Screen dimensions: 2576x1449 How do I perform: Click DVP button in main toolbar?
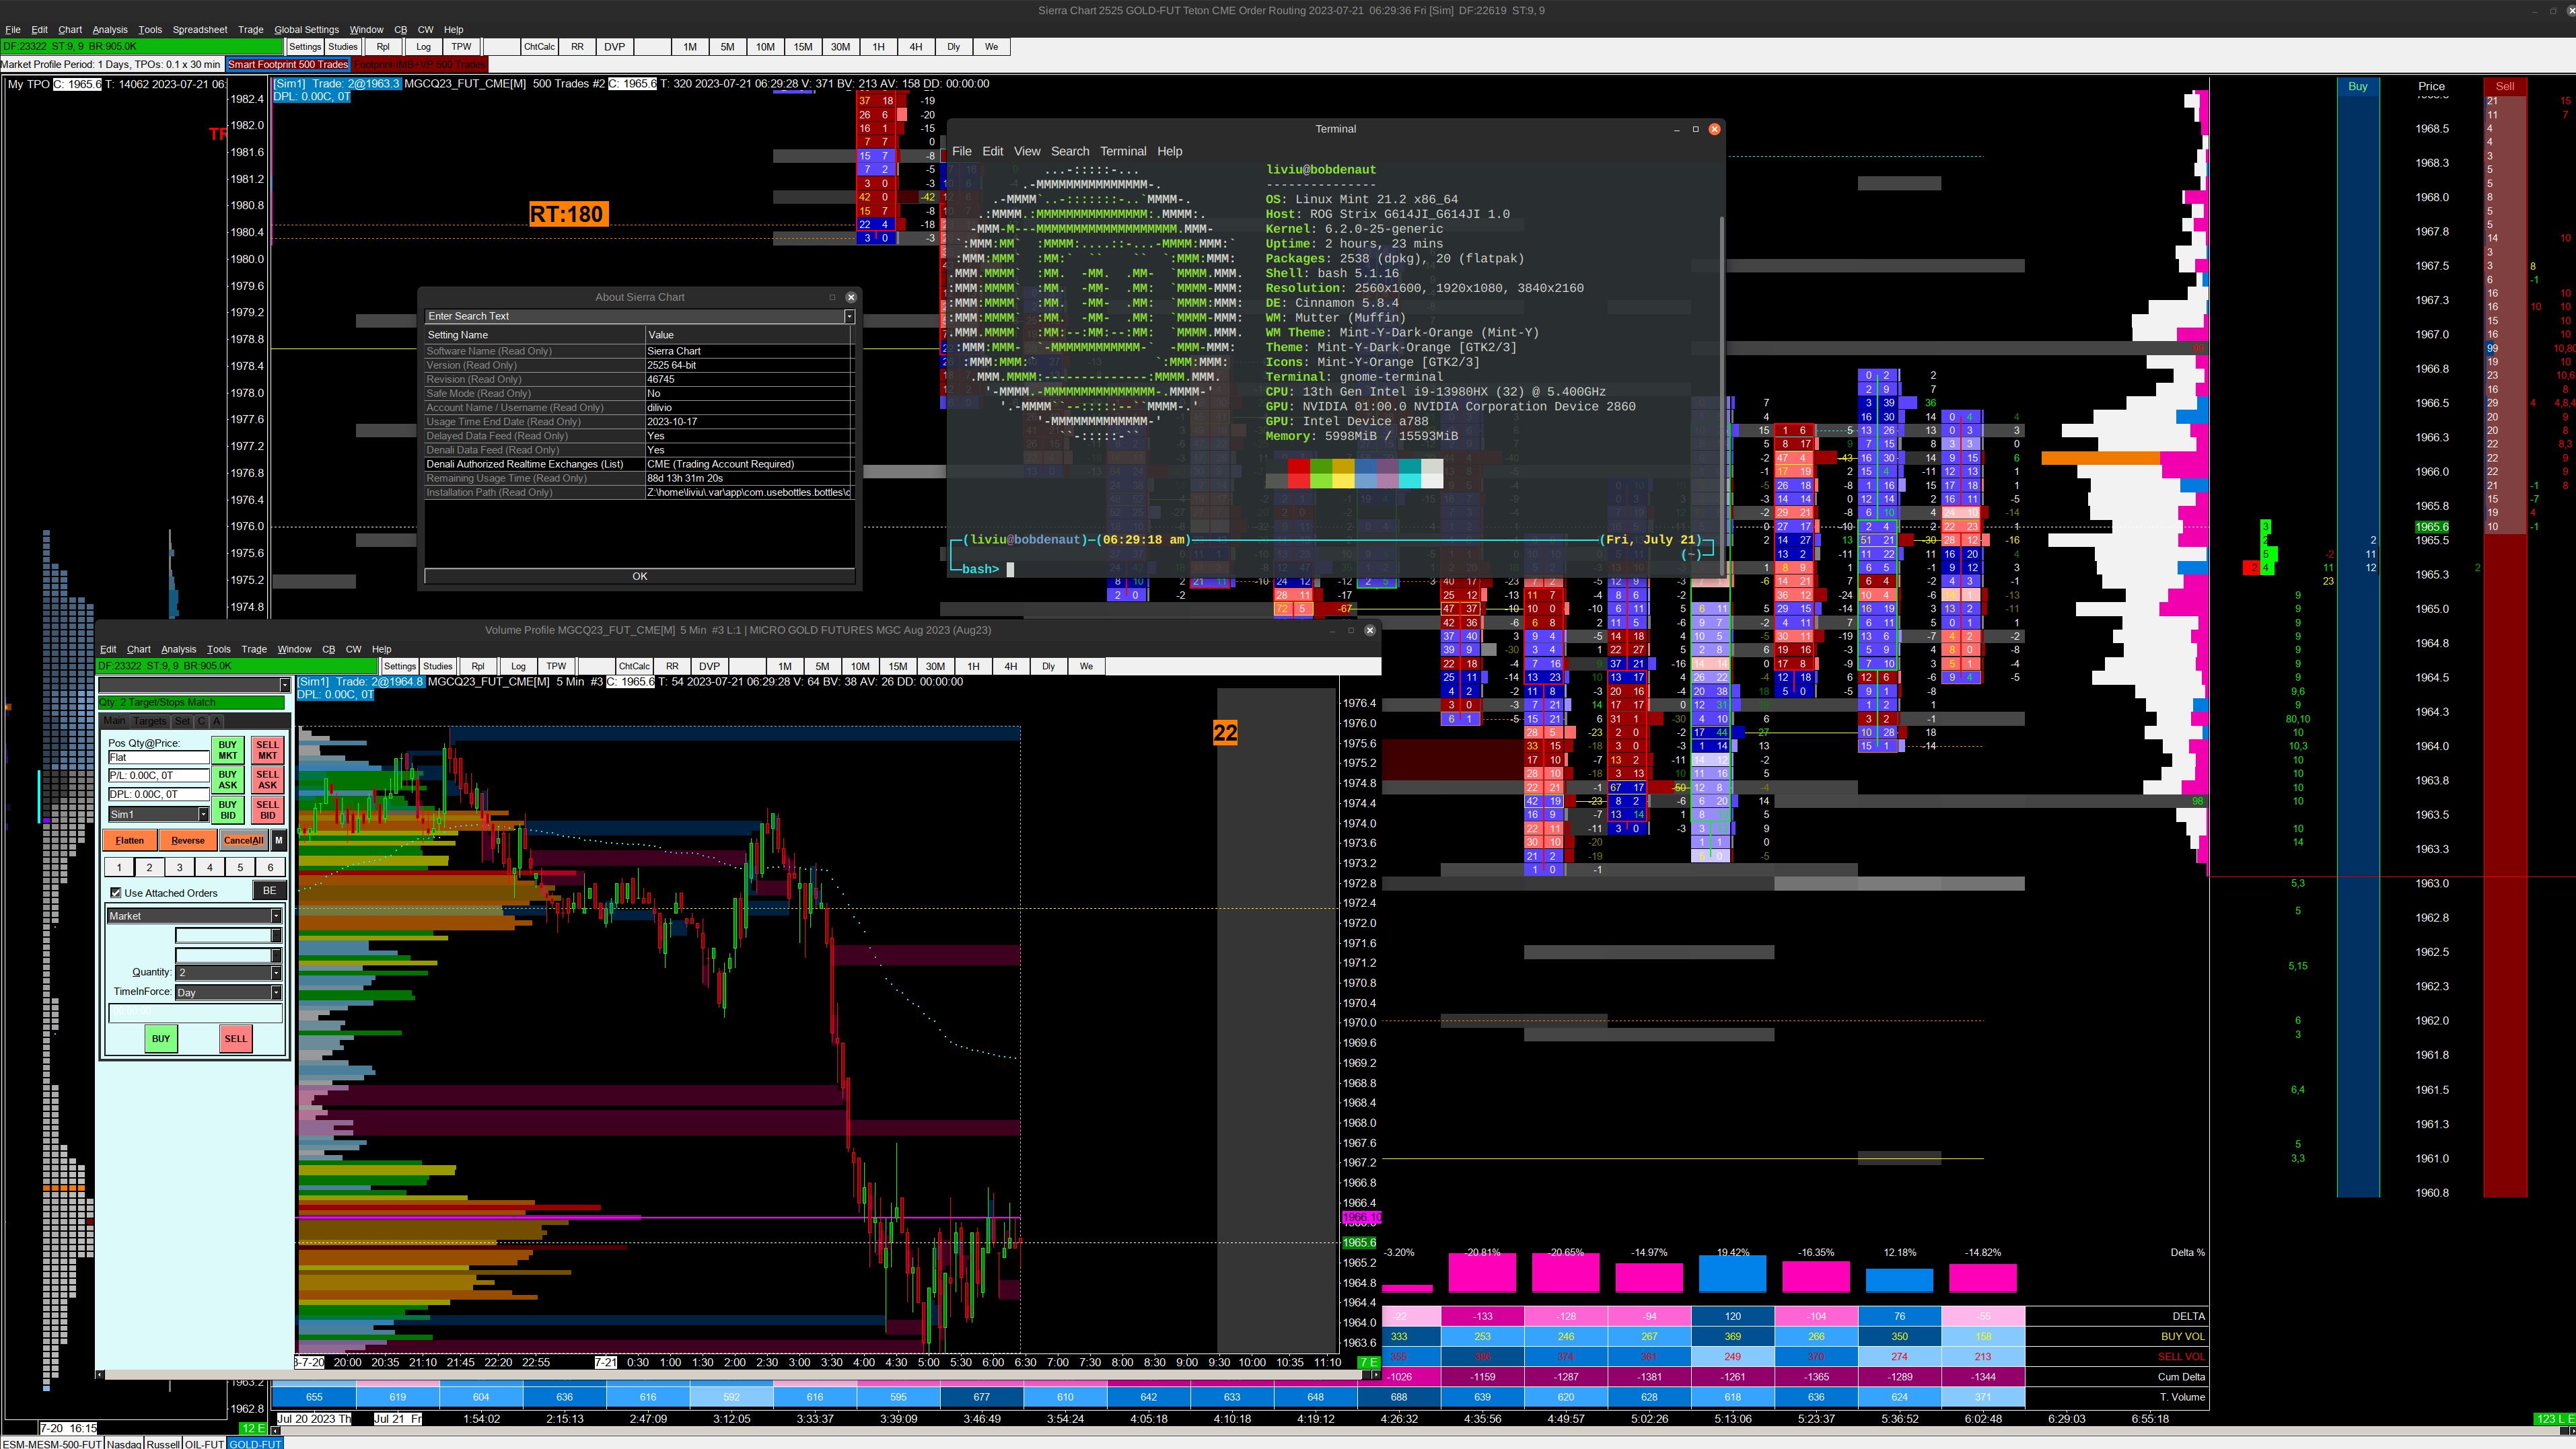614,47
